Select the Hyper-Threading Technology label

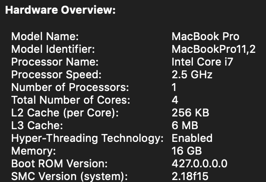(87, 138)
